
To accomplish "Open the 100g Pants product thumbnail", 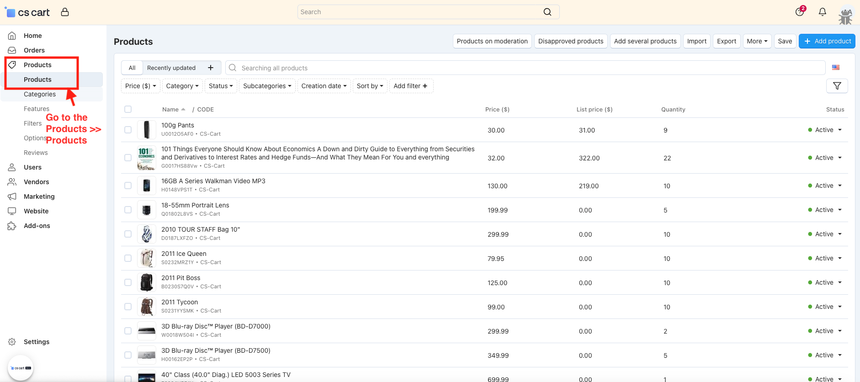I will (x=147, y=130).
